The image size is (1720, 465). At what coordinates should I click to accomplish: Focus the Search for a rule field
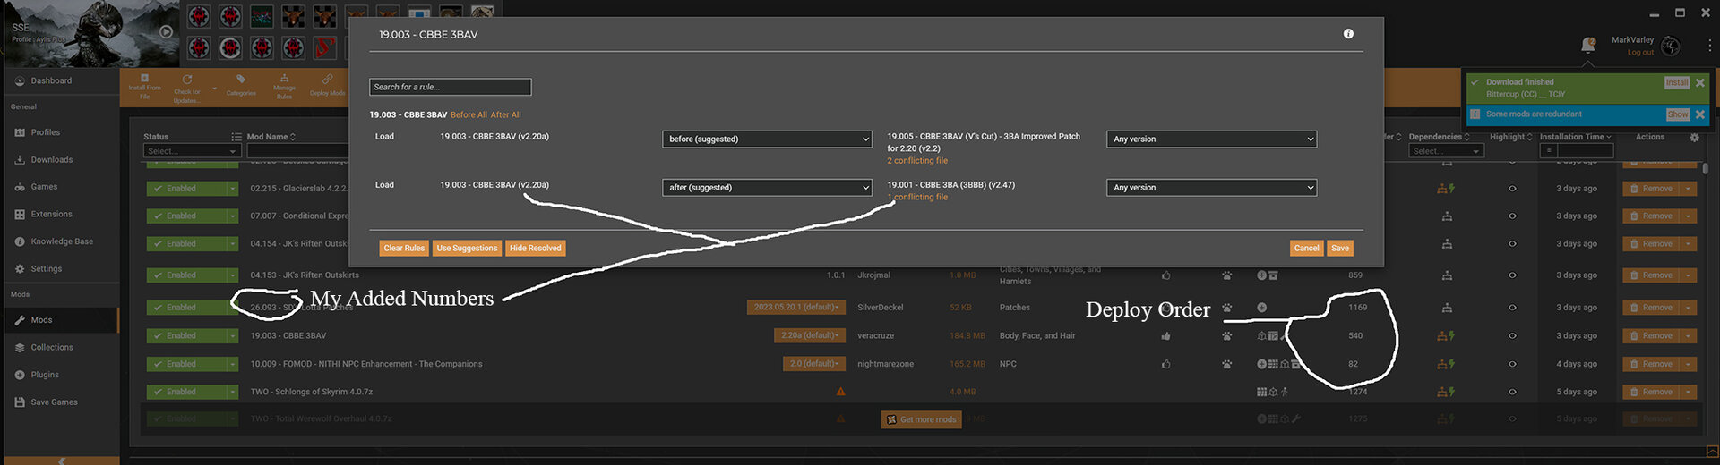pos(450,87)
